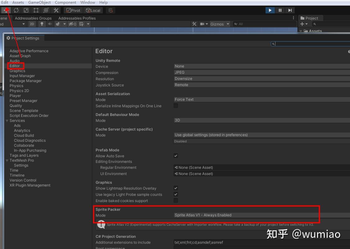Select the Move tool in the toolbar
Screen dimensions: 350x249
(x=6, y=10)
